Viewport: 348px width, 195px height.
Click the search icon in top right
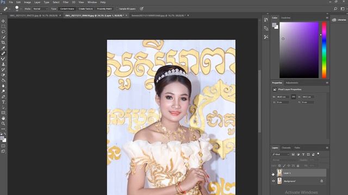[335, 9]
